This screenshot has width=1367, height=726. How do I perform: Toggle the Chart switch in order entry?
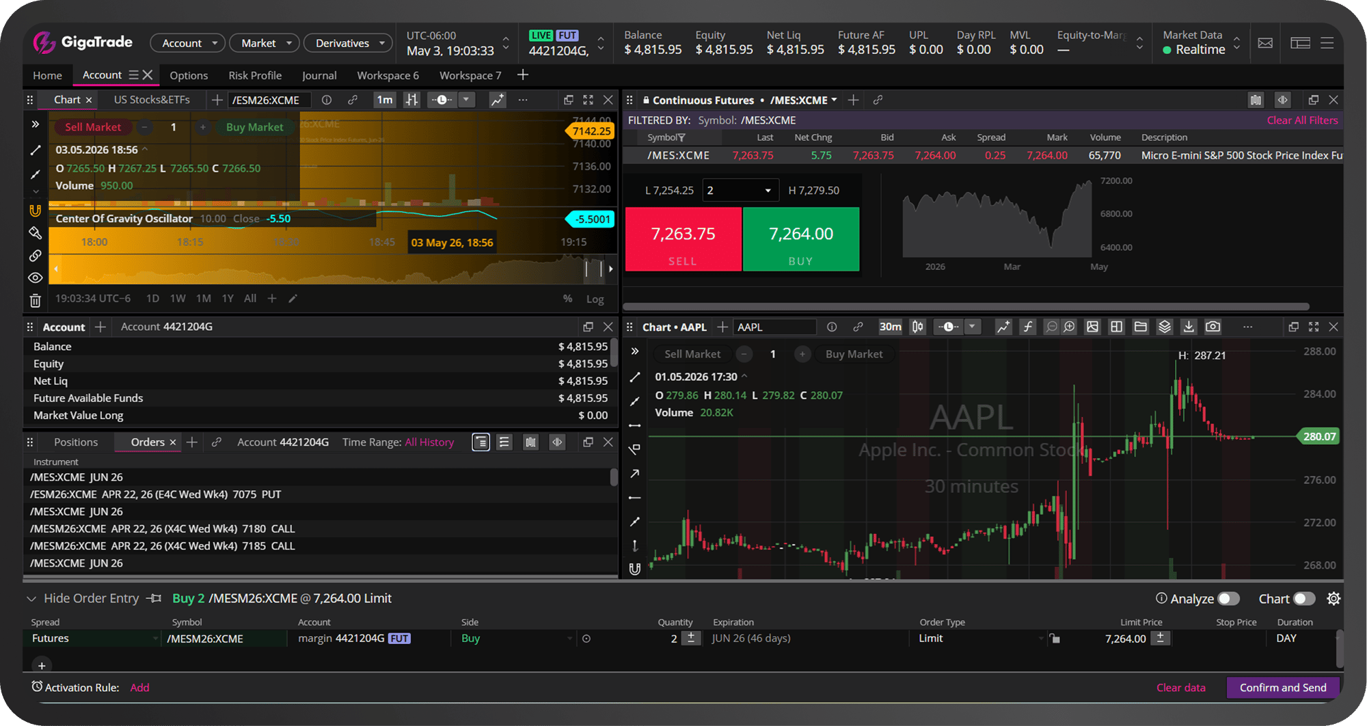pyautogui.click(x=1304, y=599)
